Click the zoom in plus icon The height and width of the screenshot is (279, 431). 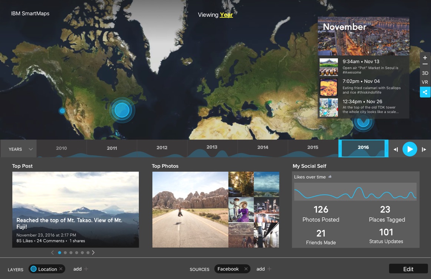(x=425, y=58)
